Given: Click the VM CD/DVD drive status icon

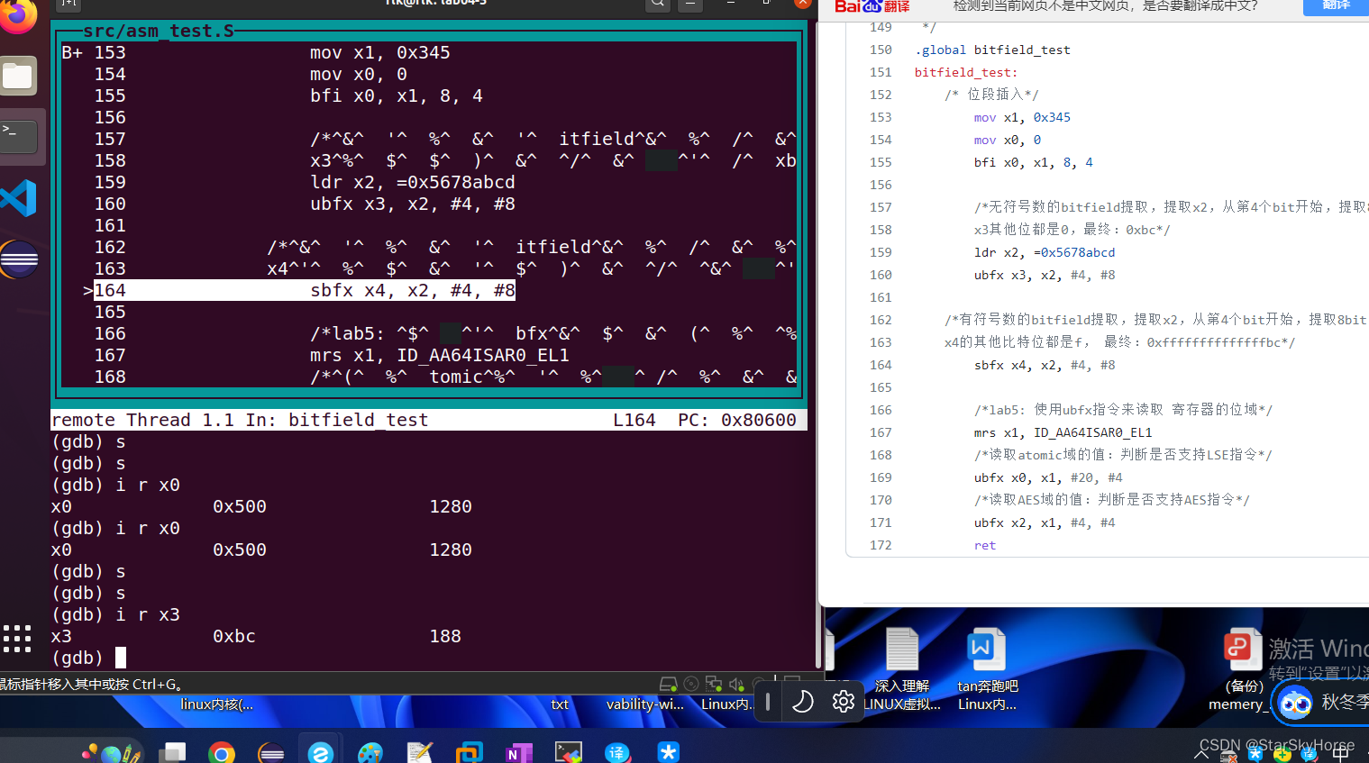Looking at the screenshot, I should [x=691, y=684].
